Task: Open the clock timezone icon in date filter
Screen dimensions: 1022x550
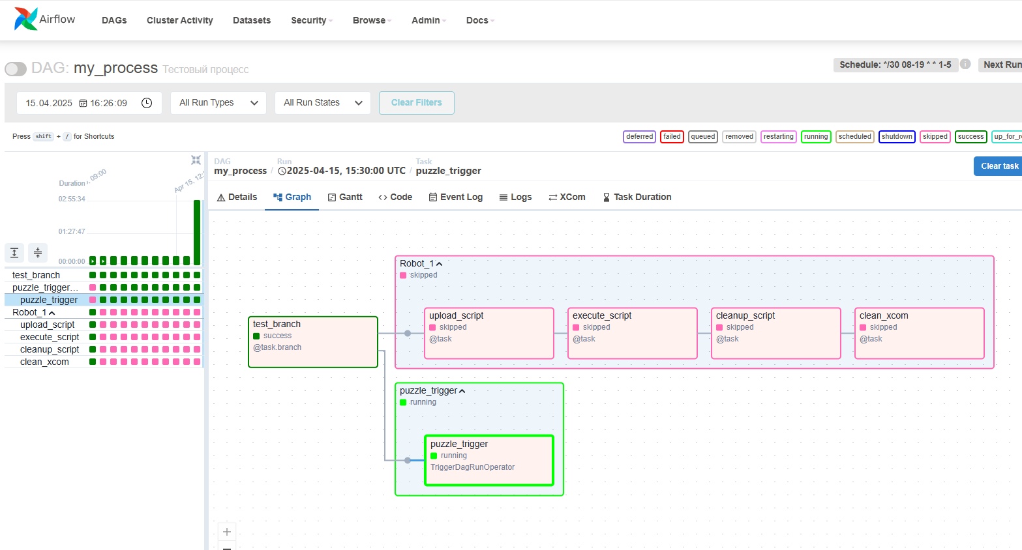Action: pyautogui.click(x=147, y=103)
